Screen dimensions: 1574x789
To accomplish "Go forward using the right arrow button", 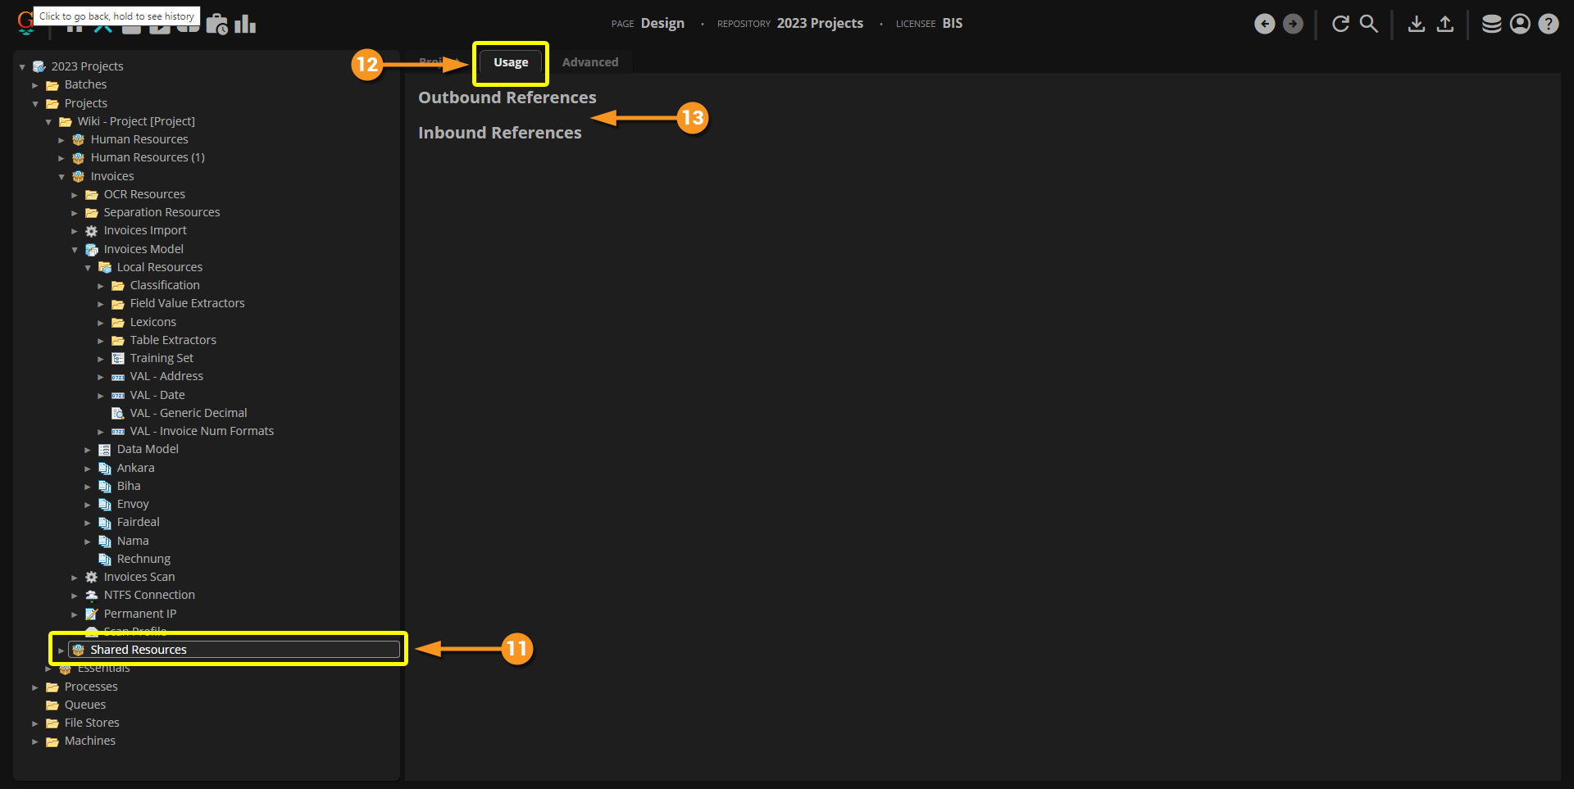I will [x=1293, y=24].
